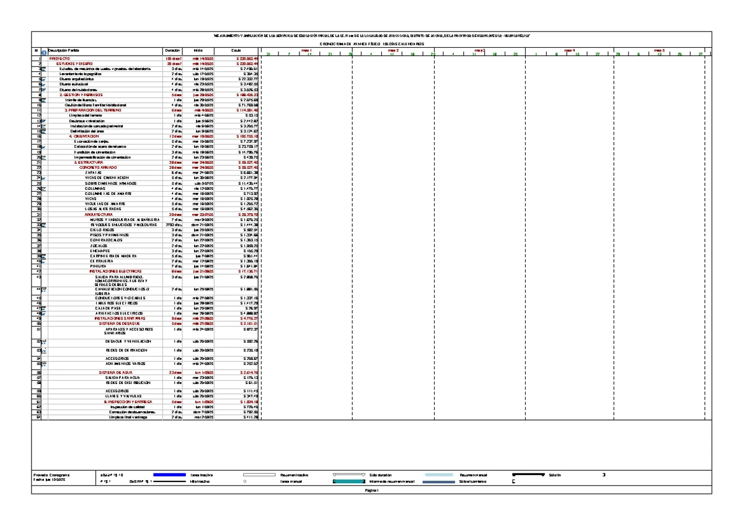The image size is (744, 526).
Task: Click the "Página 1" footer label
Action: click(372, 491)
